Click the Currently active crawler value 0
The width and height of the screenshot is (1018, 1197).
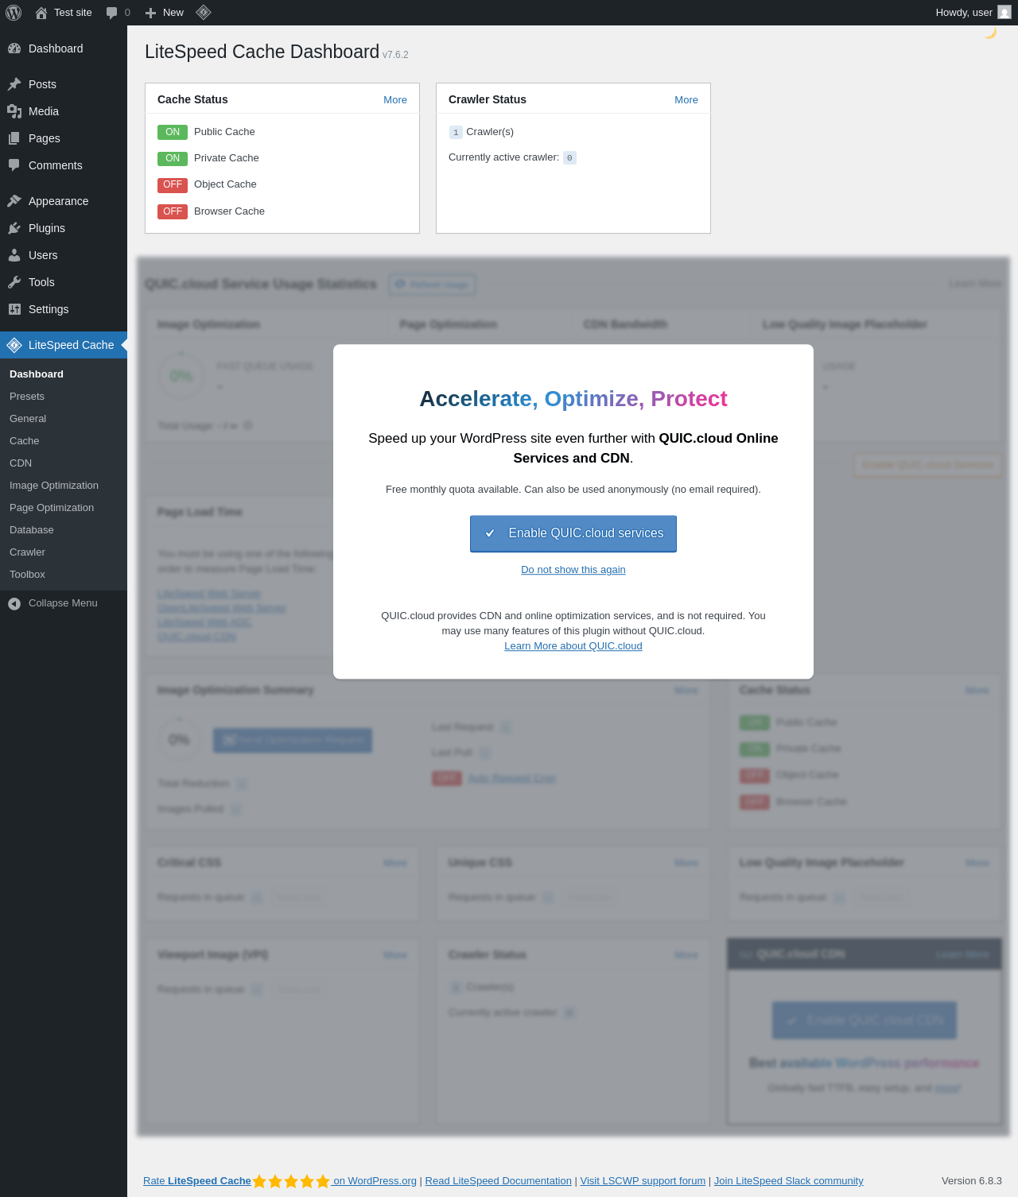click(569, 157)
